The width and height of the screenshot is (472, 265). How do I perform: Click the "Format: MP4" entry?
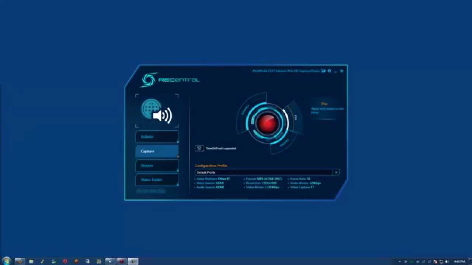pos(264,179)
